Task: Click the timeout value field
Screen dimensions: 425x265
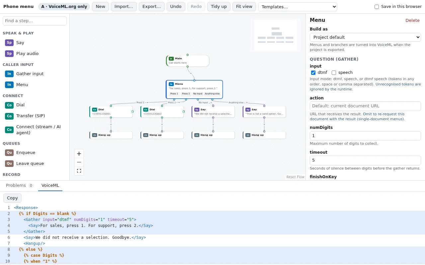Action: point(365,160)
